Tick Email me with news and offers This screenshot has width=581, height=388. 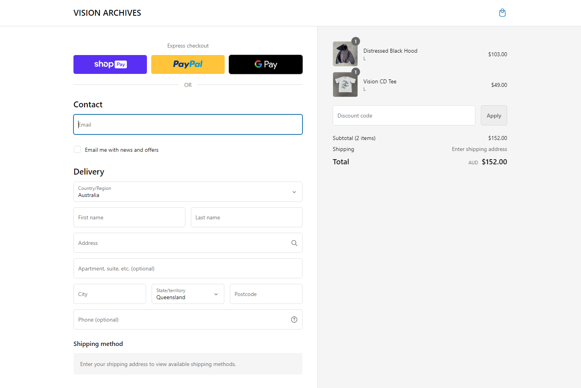(77, 149)
